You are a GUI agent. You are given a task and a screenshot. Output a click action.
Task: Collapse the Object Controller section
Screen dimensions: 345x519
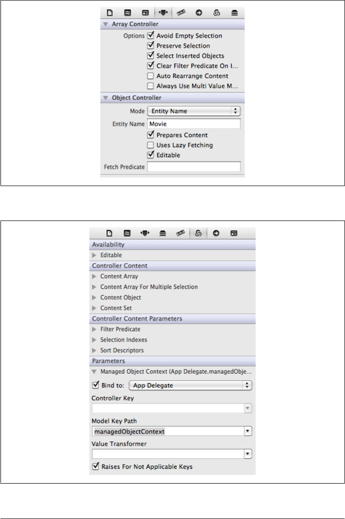[x=106, y=98]
